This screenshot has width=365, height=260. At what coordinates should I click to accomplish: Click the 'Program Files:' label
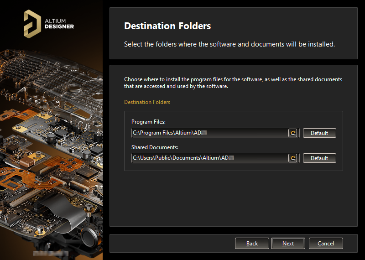[149, 122]
